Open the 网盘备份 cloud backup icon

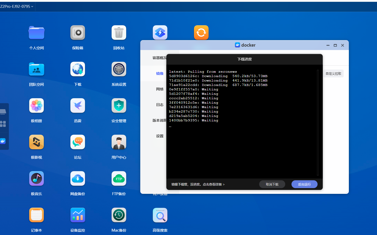tap(78, 178)
